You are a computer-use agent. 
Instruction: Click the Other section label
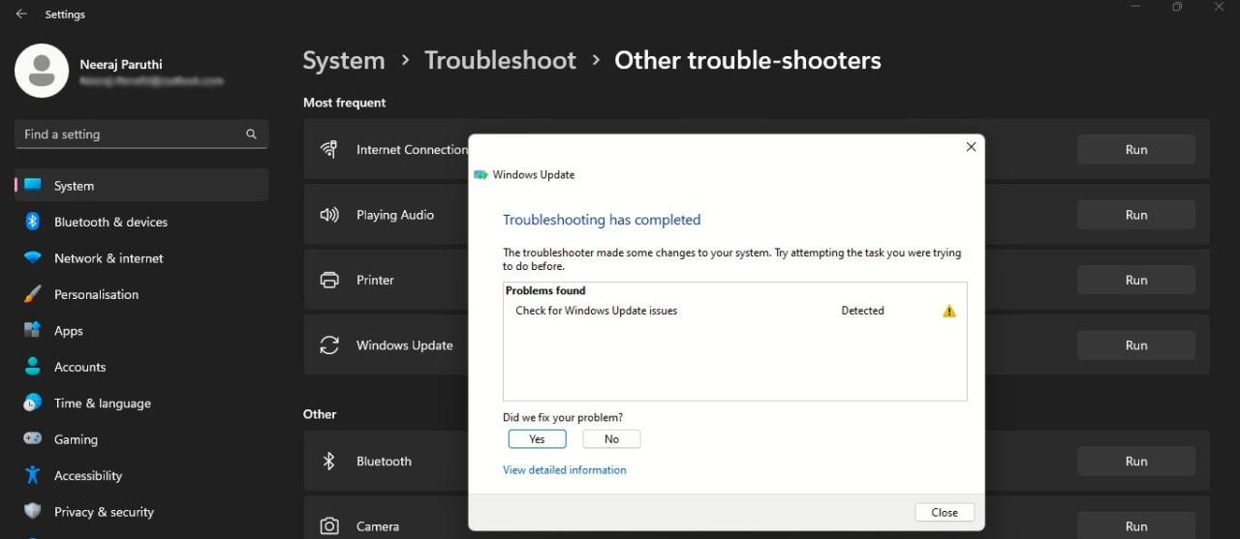pyautogui.click(x=320, y=414)
